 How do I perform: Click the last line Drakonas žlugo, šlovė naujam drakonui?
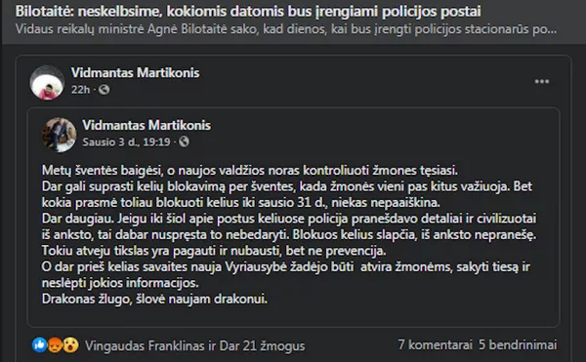(x=154, y=299)
